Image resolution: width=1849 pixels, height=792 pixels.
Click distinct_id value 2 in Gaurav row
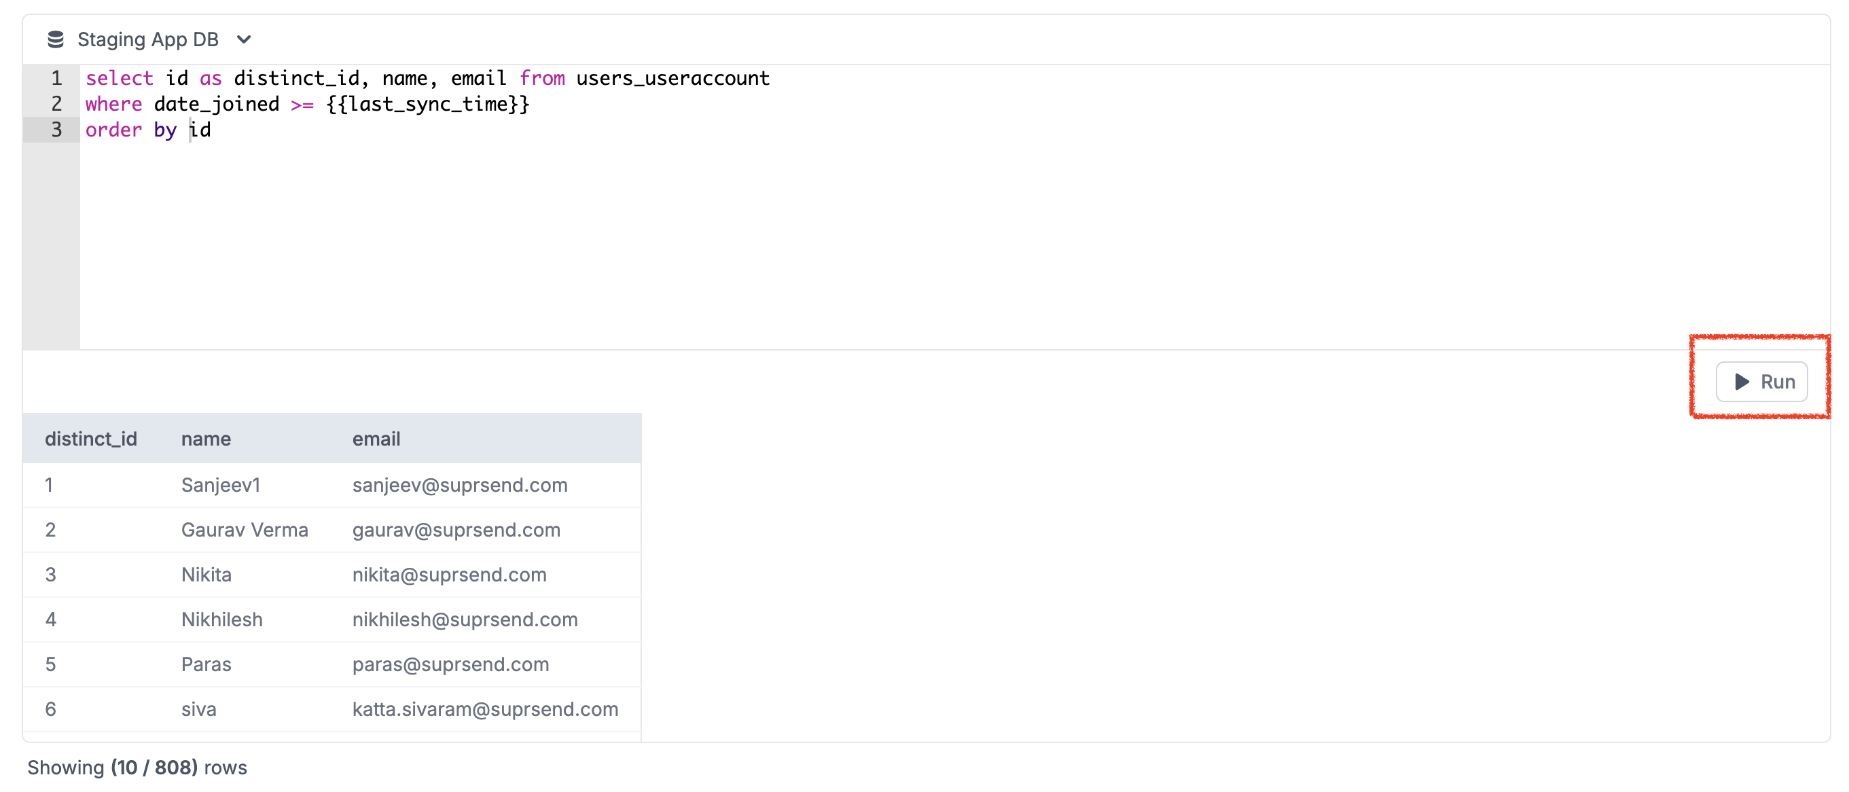[50, 530]
